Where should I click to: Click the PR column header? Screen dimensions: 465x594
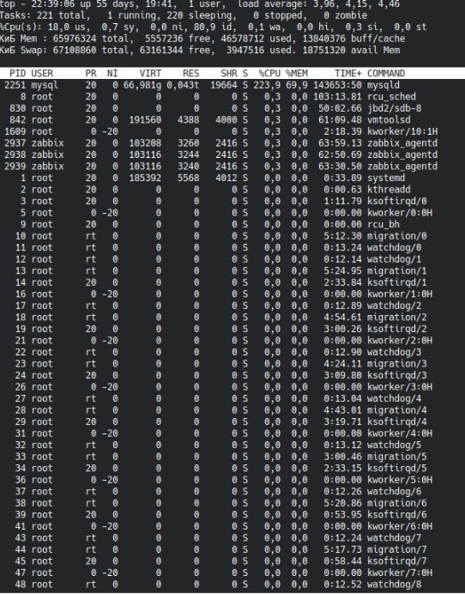pos(91,73)
